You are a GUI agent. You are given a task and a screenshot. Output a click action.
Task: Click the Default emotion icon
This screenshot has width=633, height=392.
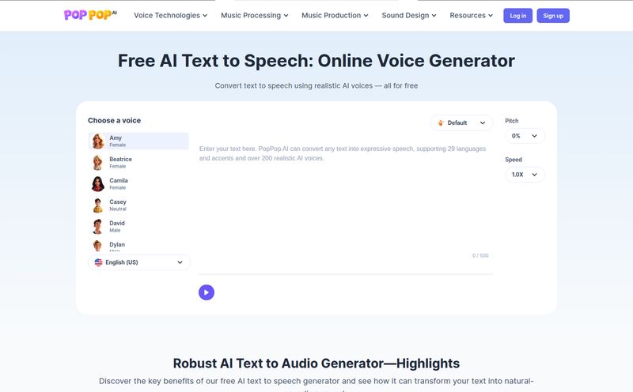[441, 123]
